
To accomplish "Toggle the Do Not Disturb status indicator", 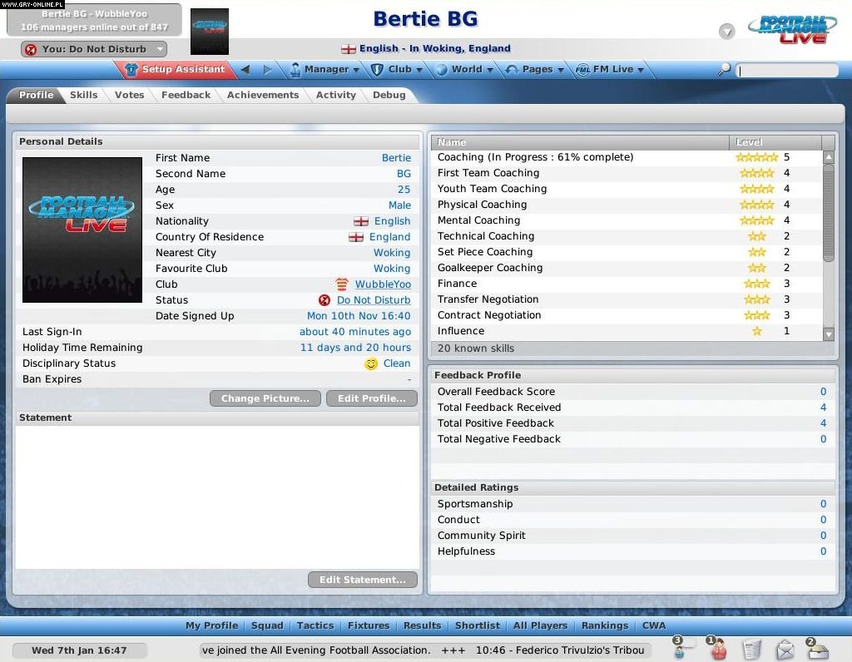I will point(324,300).
